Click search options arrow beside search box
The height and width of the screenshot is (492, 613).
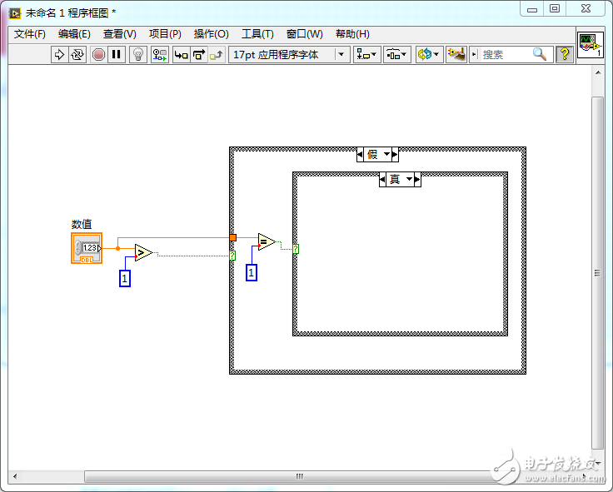474,54
